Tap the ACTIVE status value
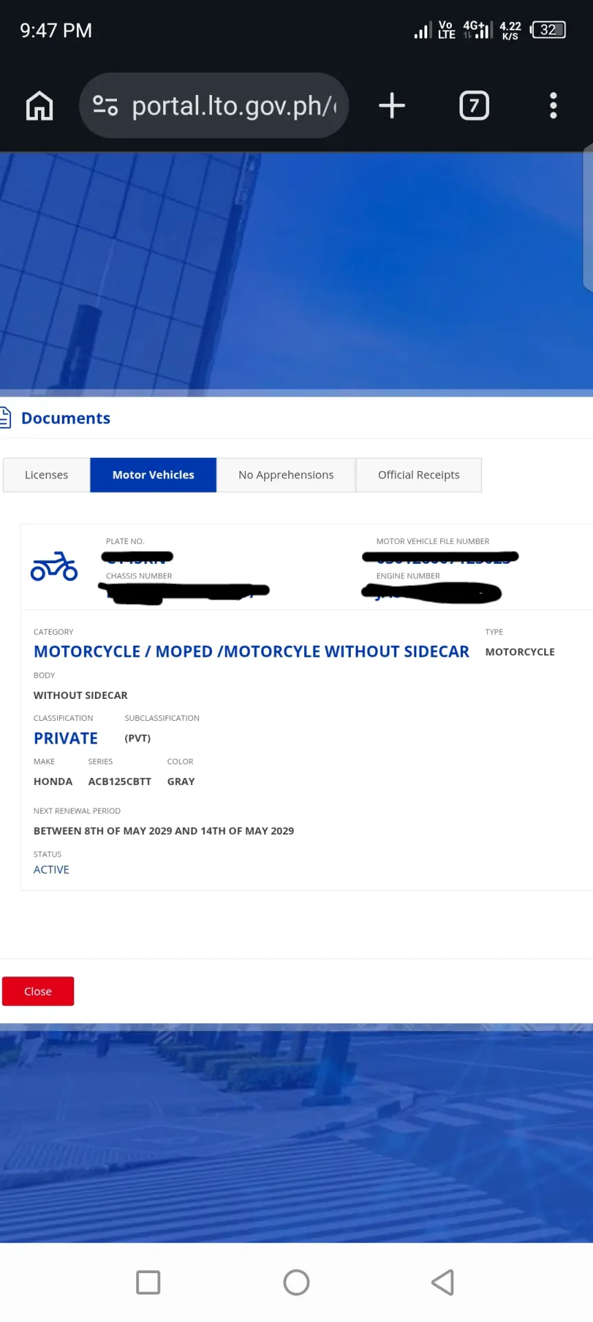 [52, 870]
